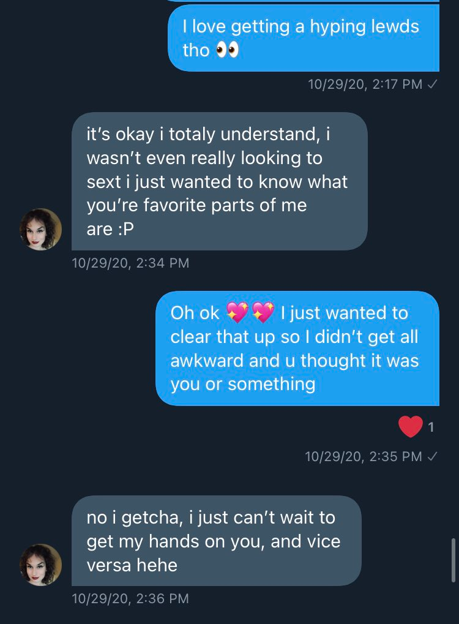Click the first sparkling heart emoji
459x624 pixels.
click(237, 312)
